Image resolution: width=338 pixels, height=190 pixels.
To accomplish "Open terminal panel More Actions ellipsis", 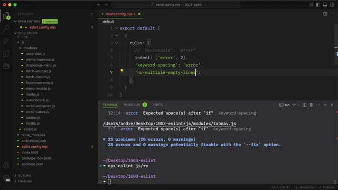I will pos(318,104).
